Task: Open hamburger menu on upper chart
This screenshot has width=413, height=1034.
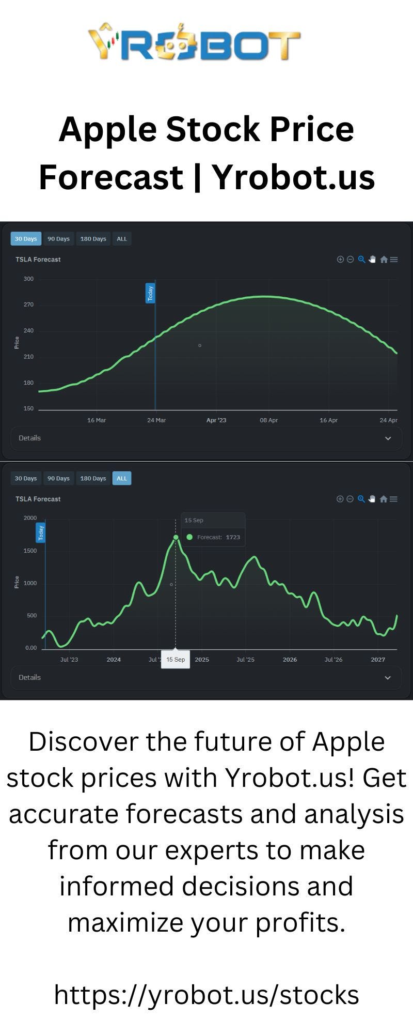Action: point(394,260)
